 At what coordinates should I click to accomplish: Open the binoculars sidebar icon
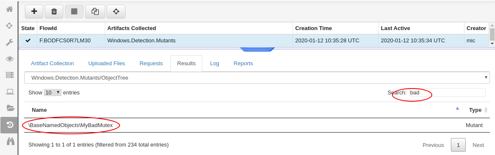[11, 141]
